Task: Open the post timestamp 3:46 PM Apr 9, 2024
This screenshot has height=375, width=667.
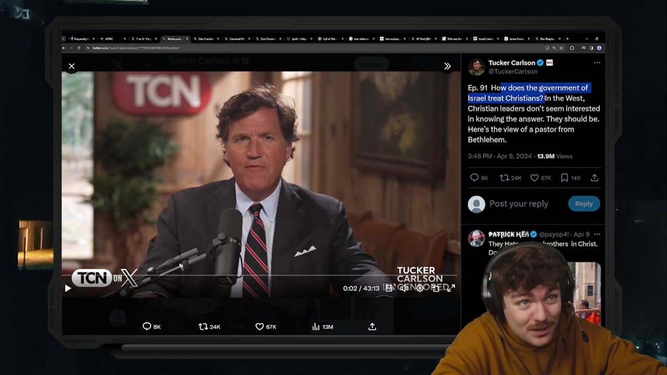Action: (x=500, y=156)
